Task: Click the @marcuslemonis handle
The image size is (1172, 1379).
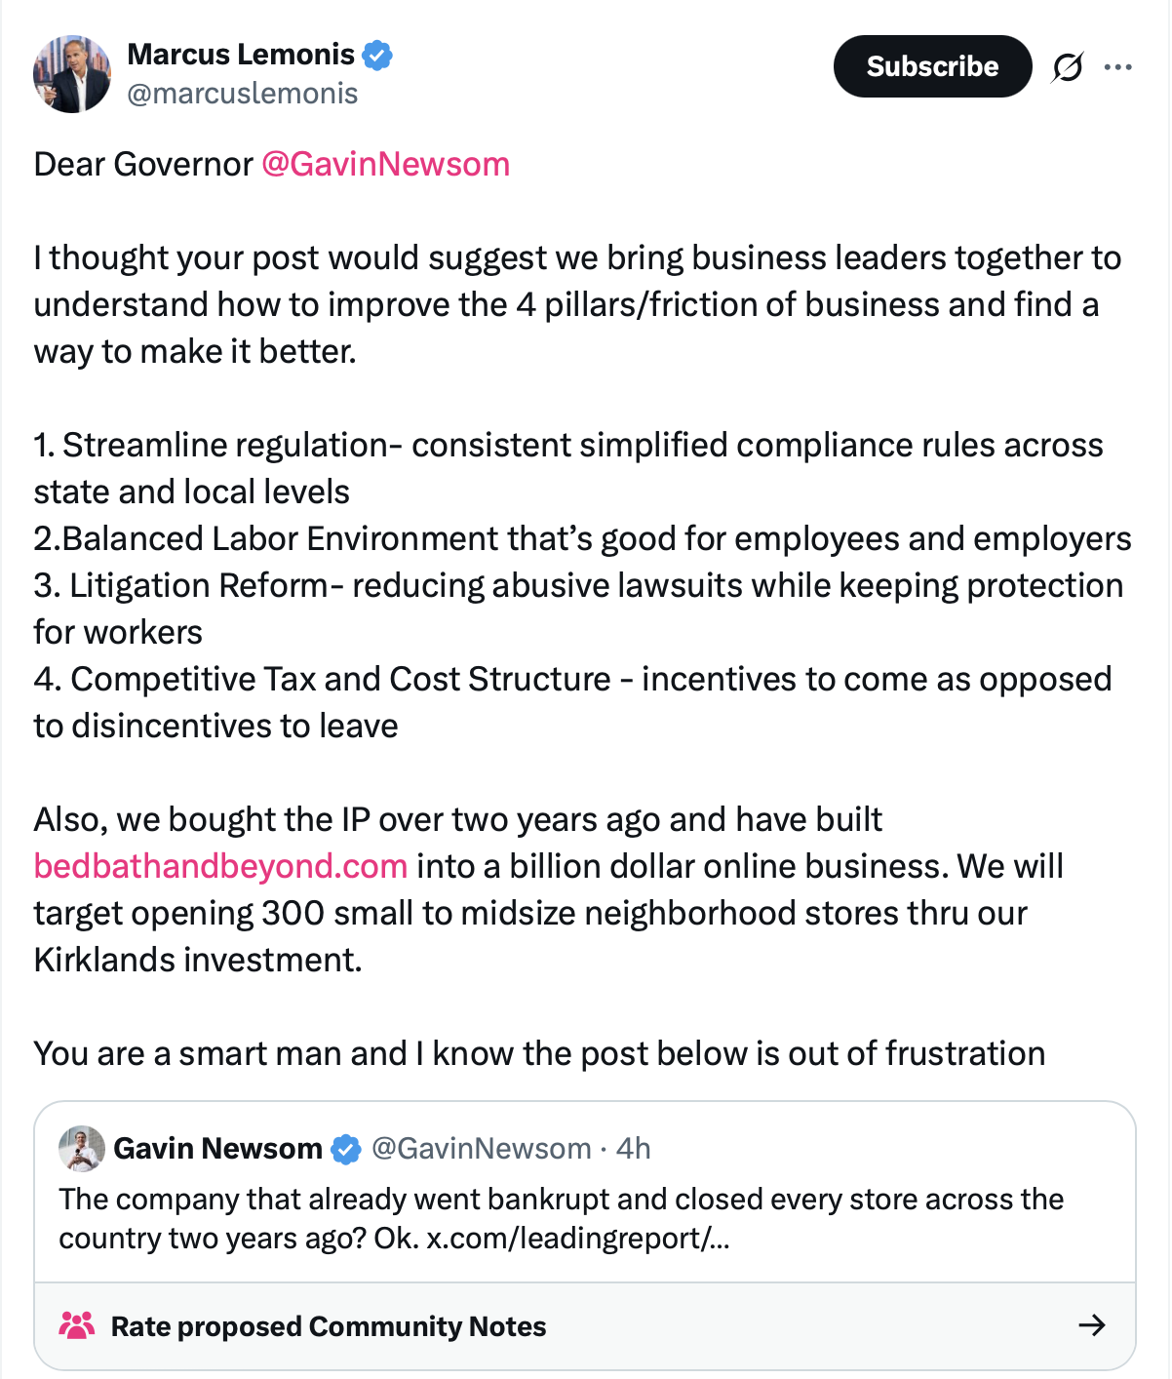Action: point(243,94)
